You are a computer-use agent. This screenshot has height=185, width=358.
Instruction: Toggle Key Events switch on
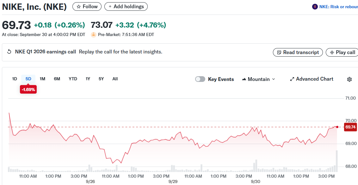[x=200, y=79]
